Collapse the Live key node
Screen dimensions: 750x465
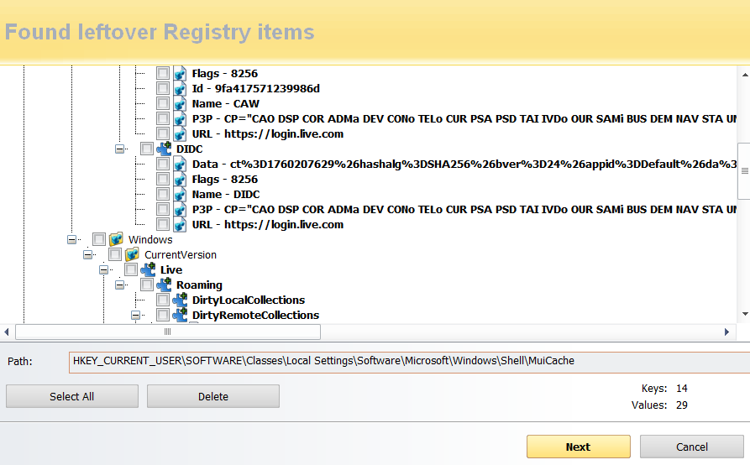103,270
